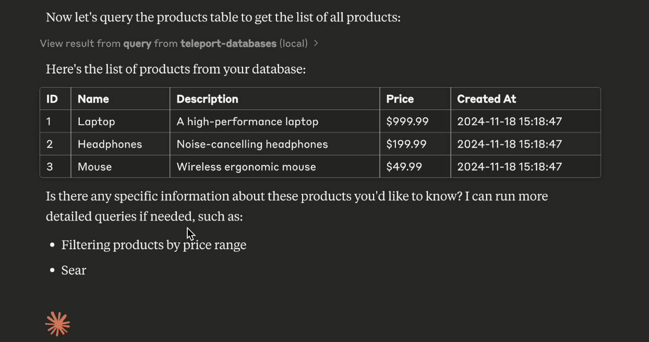Click the bold query tool name
The image size is (649, 342).
[x=137, y=43]
